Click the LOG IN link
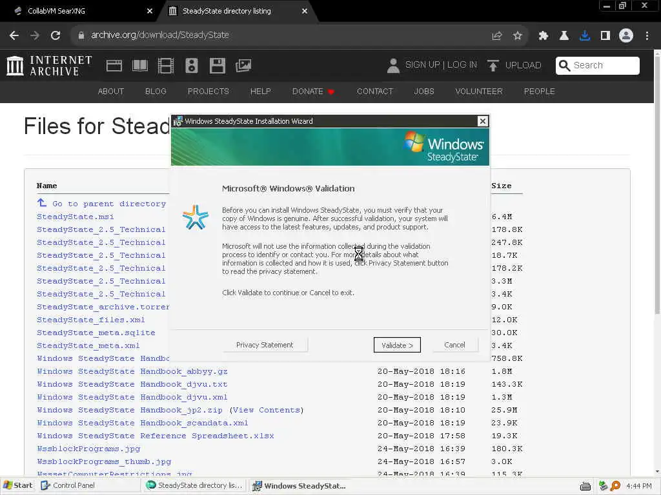The height and width of the screenshot is (495, 661). point(462,65)
